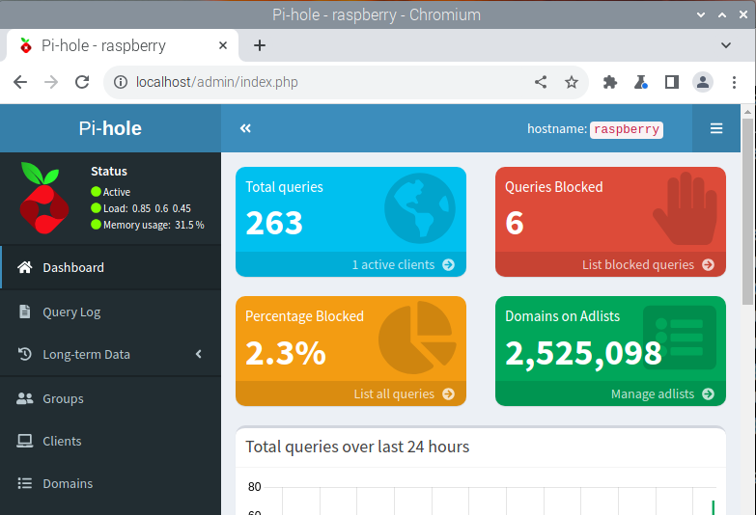
Task: Click arrow icon beside List blocked queries
Action: click(708, 264)
